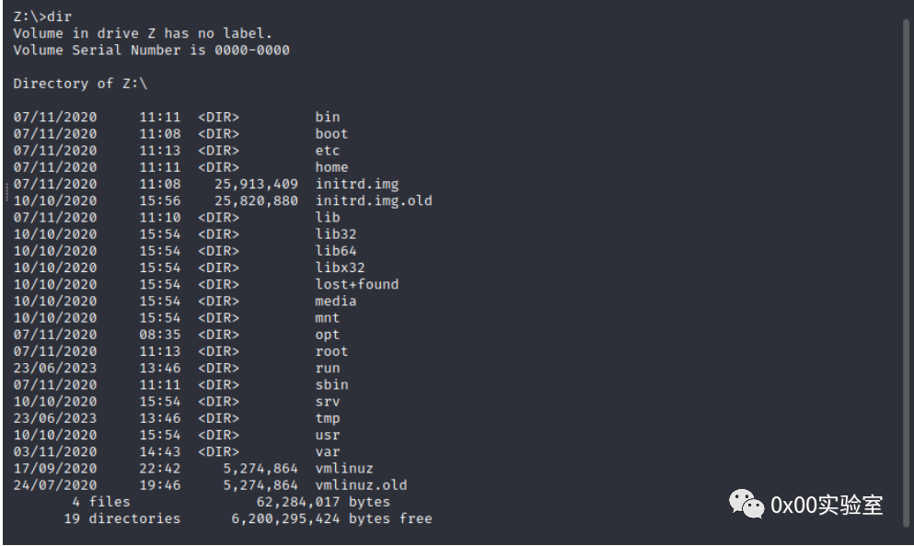Click the 'libx32' directory entry

[340, 267]
